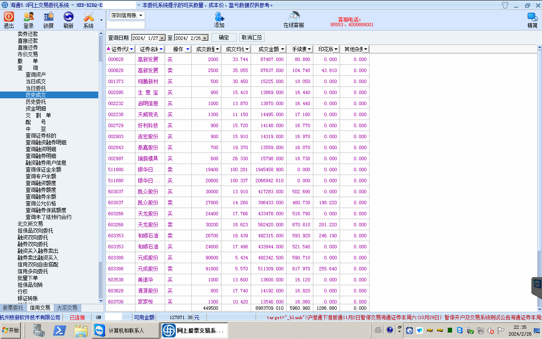Click the 登录 login icon

tap(28, 17)
